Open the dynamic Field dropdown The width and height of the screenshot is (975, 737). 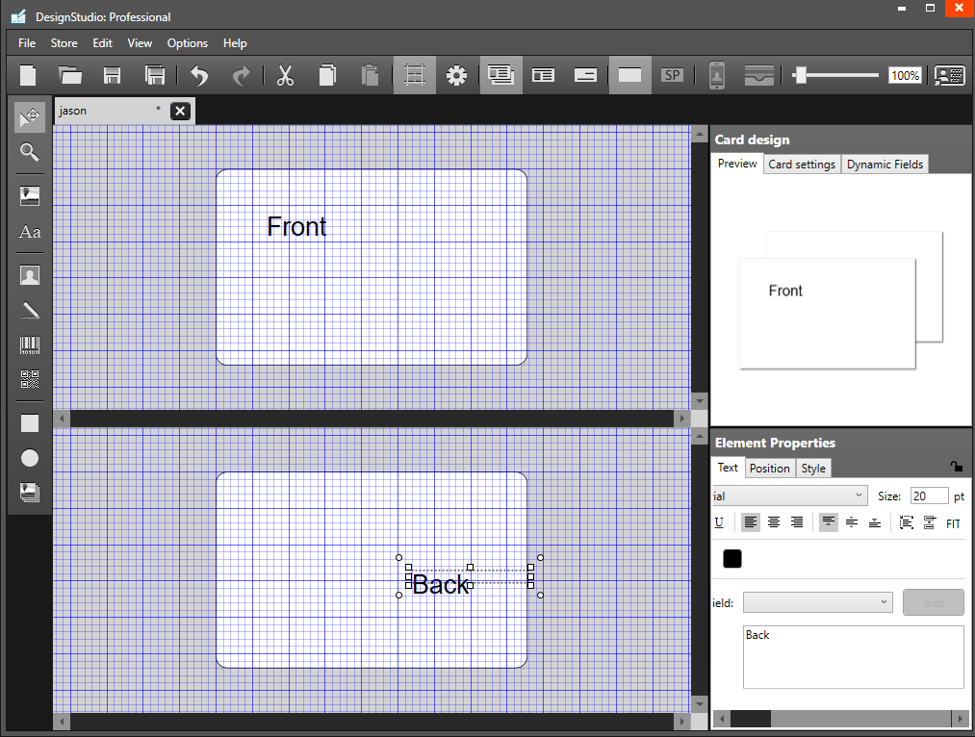pos(817,602)
